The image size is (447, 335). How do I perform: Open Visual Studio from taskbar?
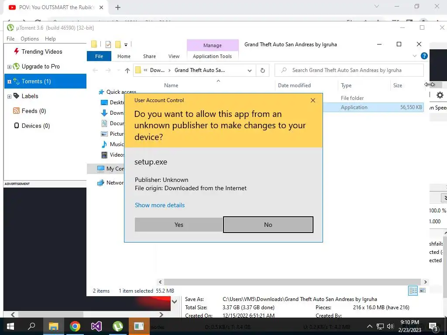[x=96, y=326]
